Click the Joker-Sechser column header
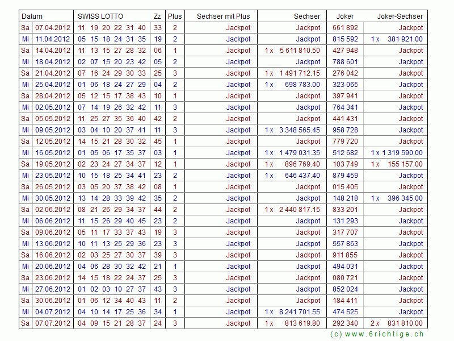This screenshot has height=341, width=454. coord(400,16)
